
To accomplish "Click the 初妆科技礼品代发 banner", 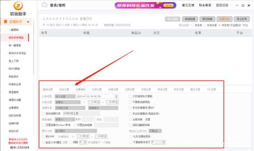I will tap(145, 5).
